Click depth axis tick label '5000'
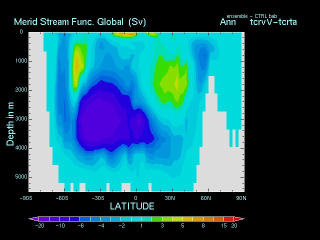This screenshot has height=240, width=320. (x=21, y=176)
